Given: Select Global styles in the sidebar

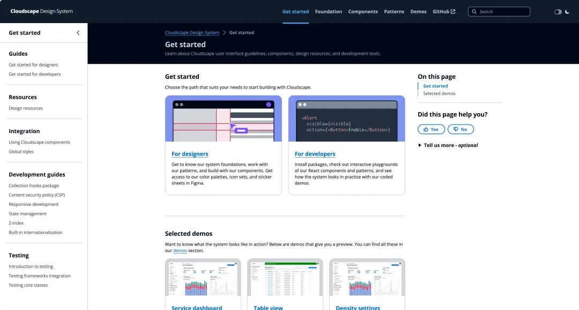Looking at the screenshot, I should tap(21, 152).
